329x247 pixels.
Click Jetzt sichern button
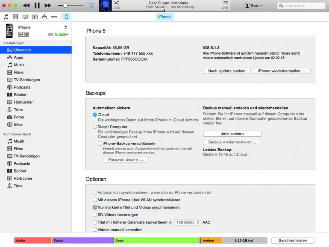click(232, 134)
